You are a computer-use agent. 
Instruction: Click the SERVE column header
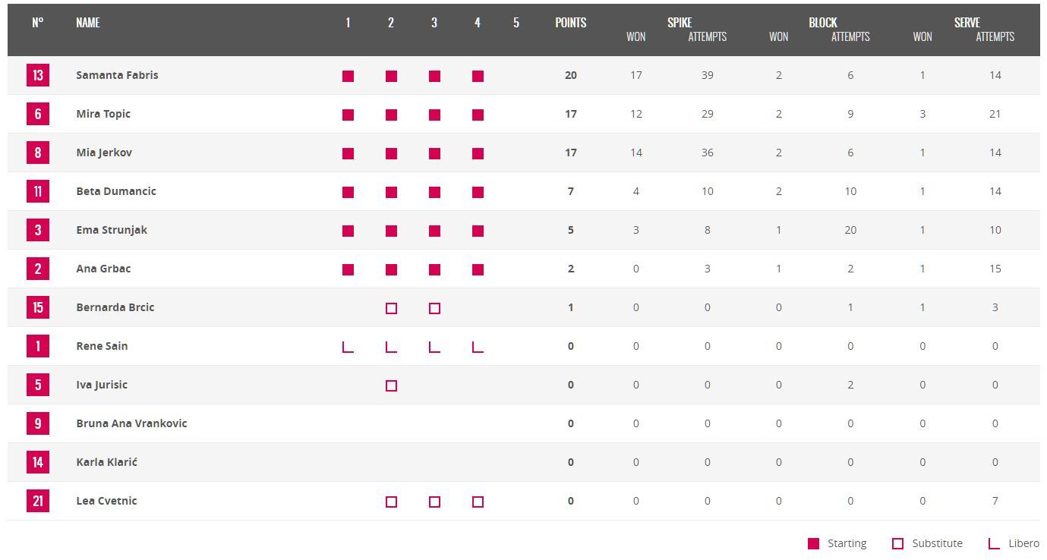tap(967, 23)
